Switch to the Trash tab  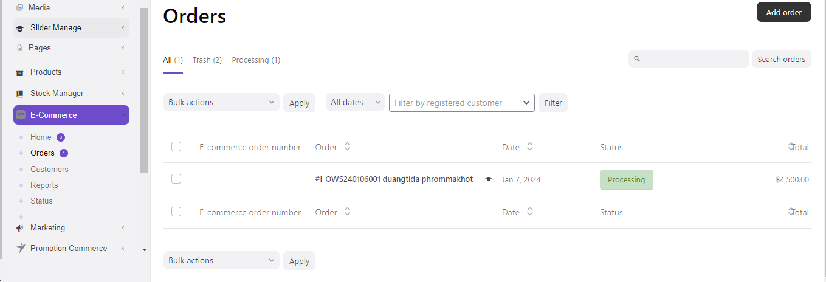[x=207, y=60]
